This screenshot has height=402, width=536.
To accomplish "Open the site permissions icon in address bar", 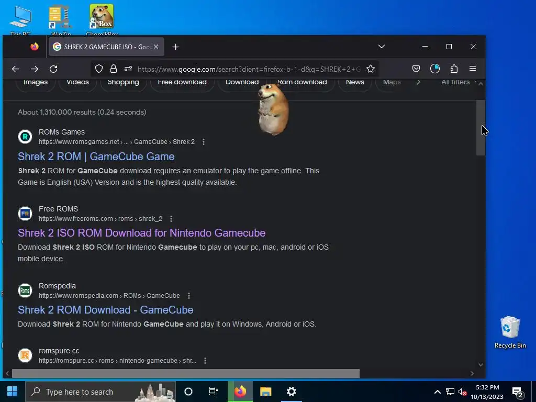I will (x=128, y=69).
